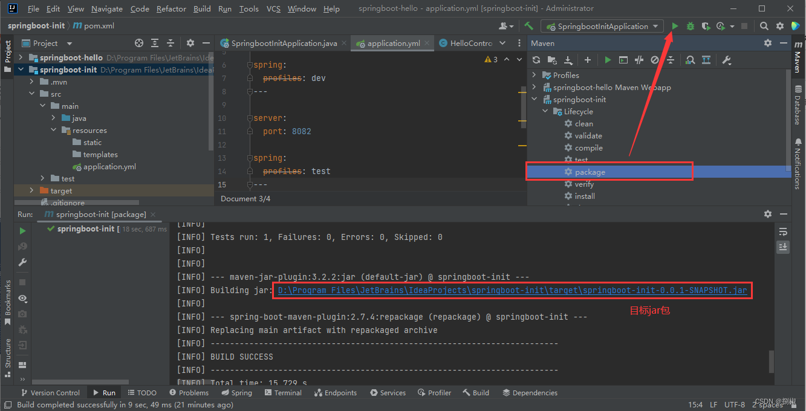806x411 pixels.
Task: Switch to HelloController editor tab
Action: (466, 43)
